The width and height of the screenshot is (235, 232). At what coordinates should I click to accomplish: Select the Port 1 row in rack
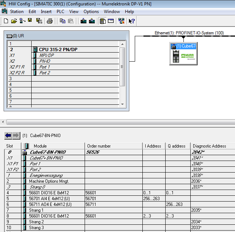pos(64,67)
